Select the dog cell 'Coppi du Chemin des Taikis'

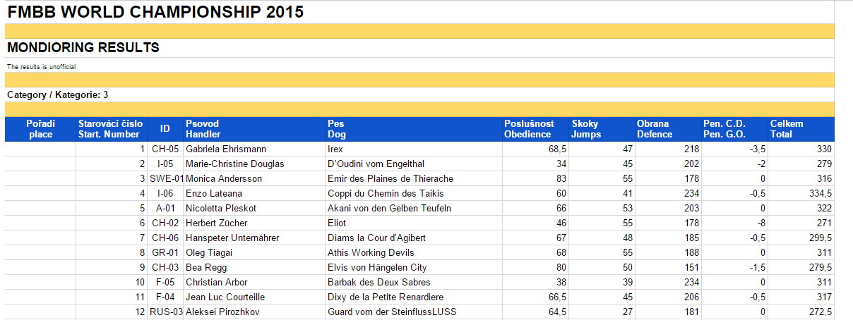click(385, 194)
